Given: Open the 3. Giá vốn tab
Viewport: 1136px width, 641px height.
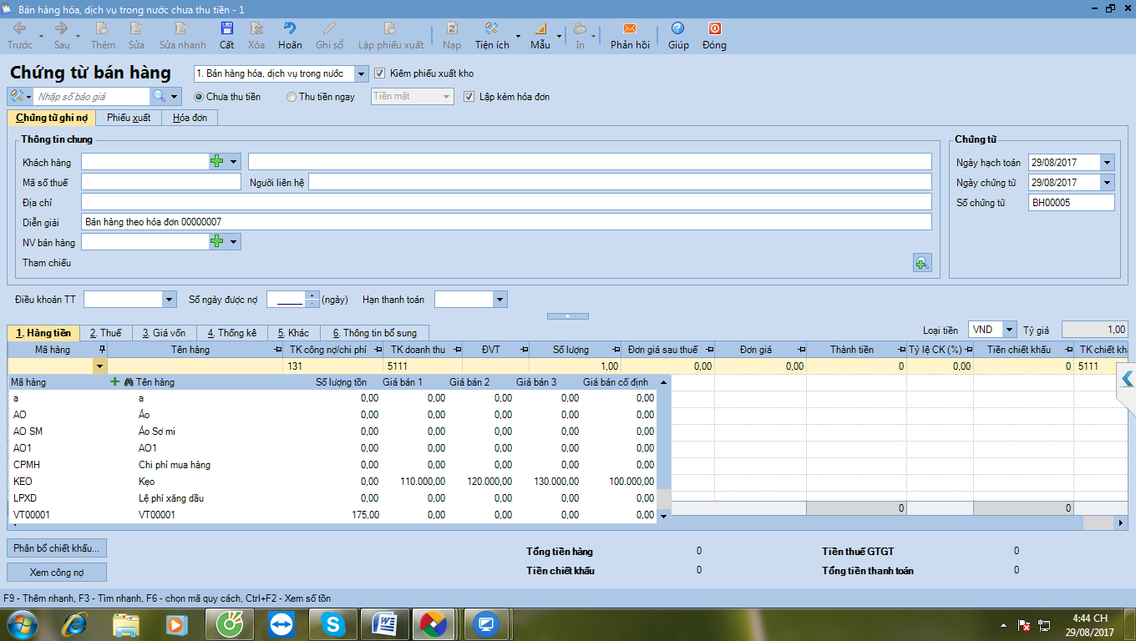Looking at the screenshot, I should pos(164,333).
